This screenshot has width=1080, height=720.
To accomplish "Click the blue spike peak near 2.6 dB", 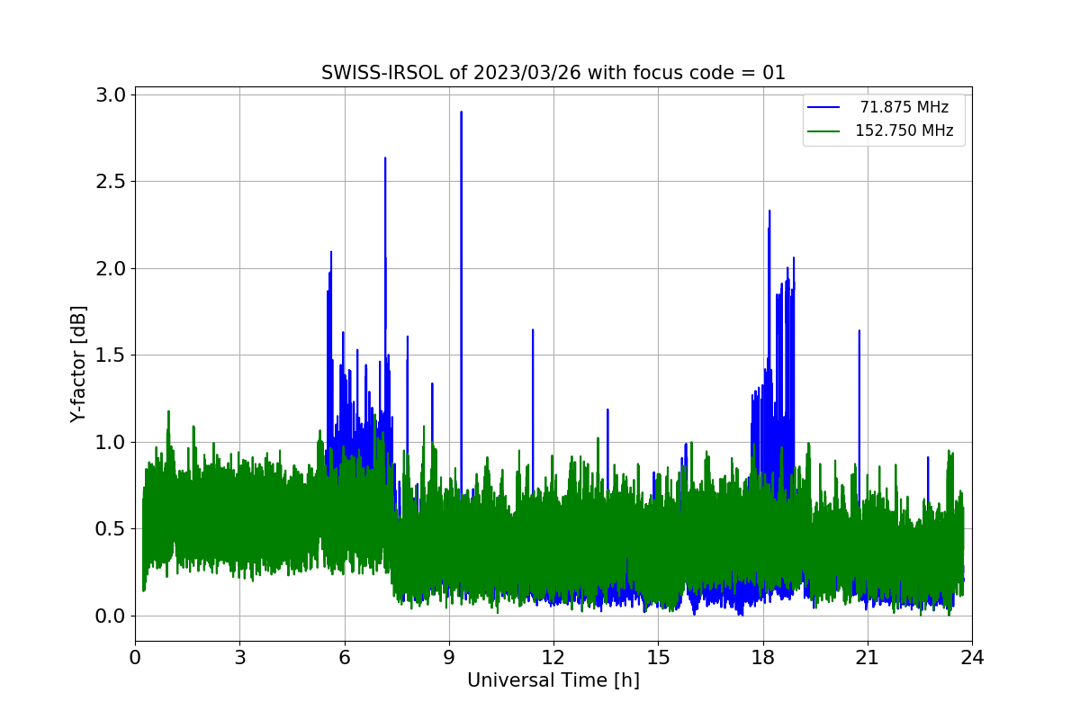I will pyautogui.click(x=385, y=159).
